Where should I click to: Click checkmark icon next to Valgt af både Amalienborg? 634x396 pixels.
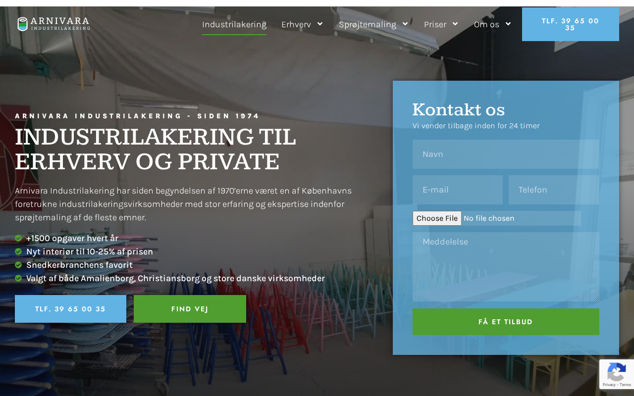pos(18,278)
